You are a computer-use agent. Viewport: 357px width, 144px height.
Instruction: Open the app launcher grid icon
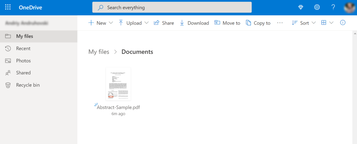pos(8,7)
